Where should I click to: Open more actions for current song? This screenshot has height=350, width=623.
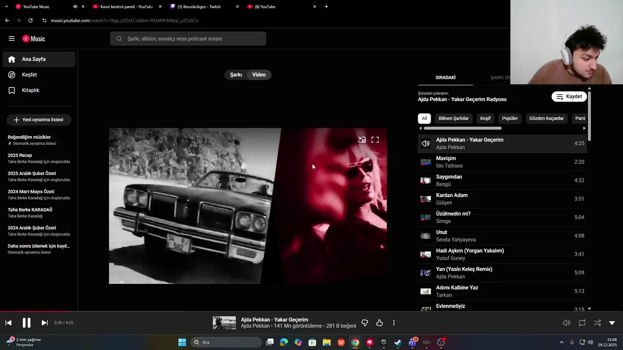[x=394, y=323]
